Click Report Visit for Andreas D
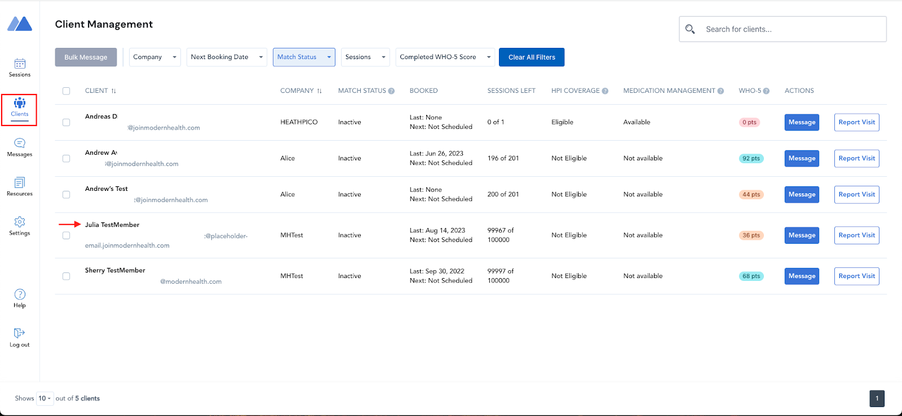This screenshot has height=416, width=902. (856, 123)
